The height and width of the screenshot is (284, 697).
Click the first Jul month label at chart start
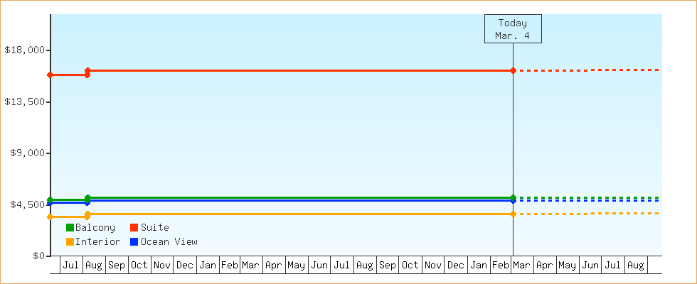click(71, 266)
